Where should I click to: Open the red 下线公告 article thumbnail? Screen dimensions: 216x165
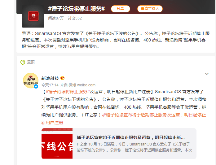point(57,143)
